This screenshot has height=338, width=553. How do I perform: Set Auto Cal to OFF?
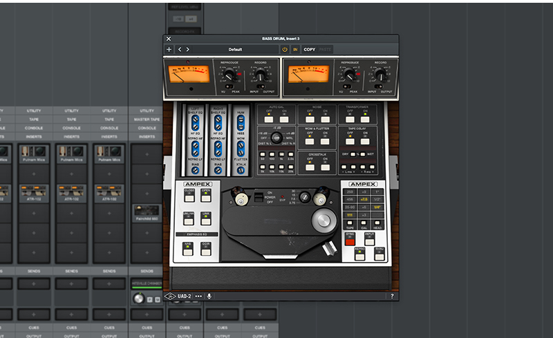coord(269,118)
